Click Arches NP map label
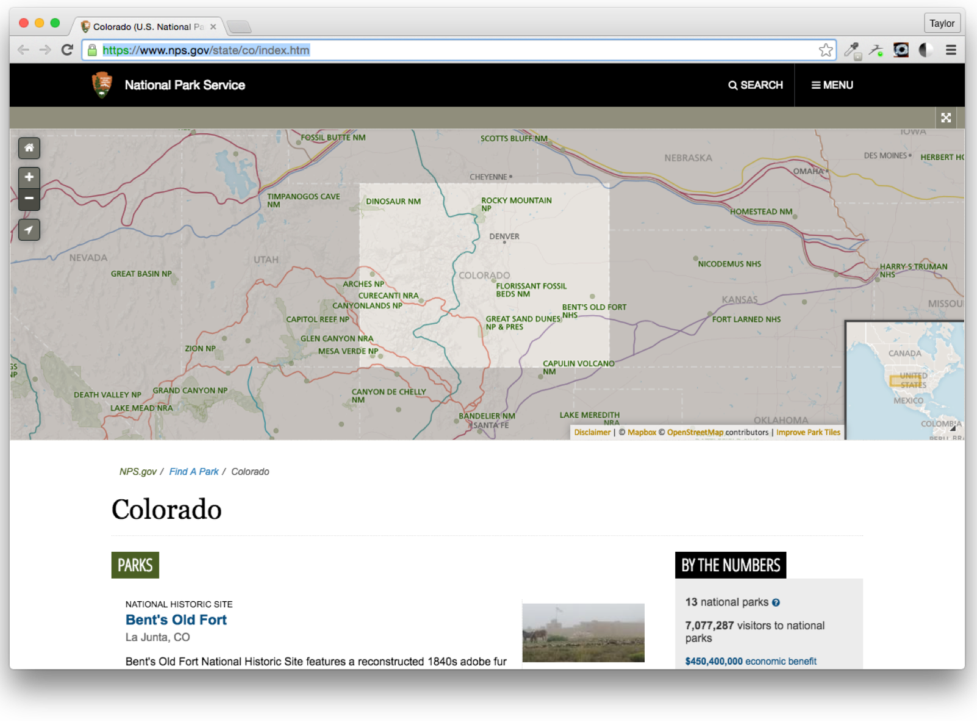This screenshot has width=977, height=721. [x=363, y=284]
